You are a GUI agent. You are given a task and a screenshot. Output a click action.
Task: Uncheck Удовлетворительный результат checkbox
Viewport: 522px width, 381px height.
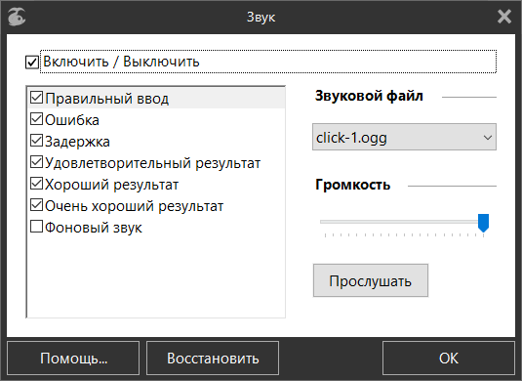(x=36, y=162)
